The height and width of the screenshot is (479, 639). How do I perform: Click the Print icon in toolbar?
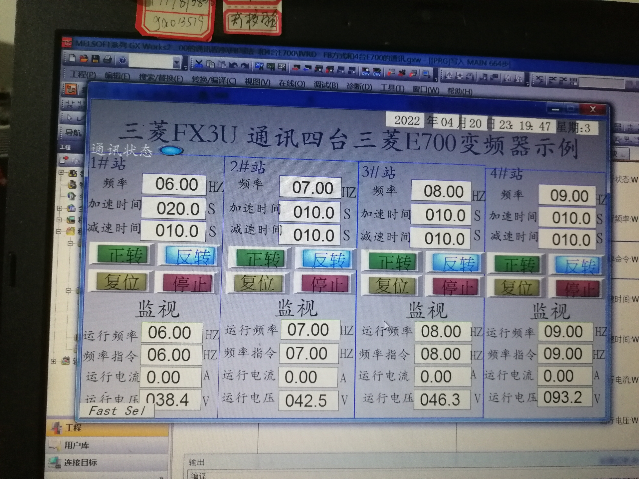tap(107, 60)
